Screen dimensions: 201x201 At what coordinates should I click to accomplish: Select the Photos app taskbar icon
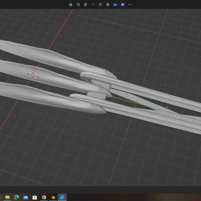coord(62,197)
